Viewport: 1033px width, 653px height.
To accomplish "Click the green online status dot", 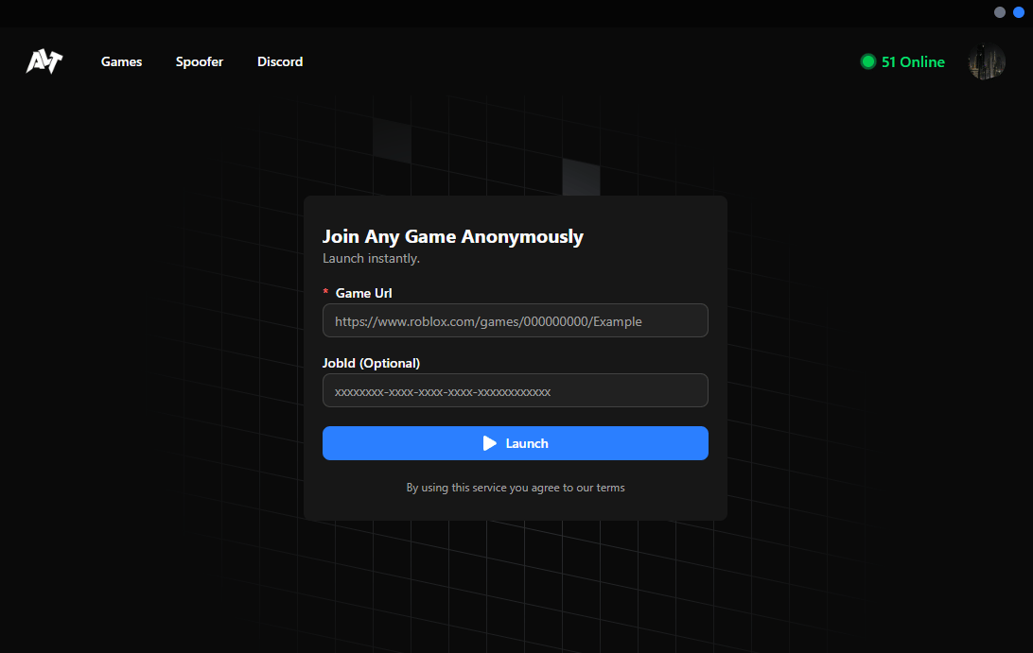I will point(867,61).
